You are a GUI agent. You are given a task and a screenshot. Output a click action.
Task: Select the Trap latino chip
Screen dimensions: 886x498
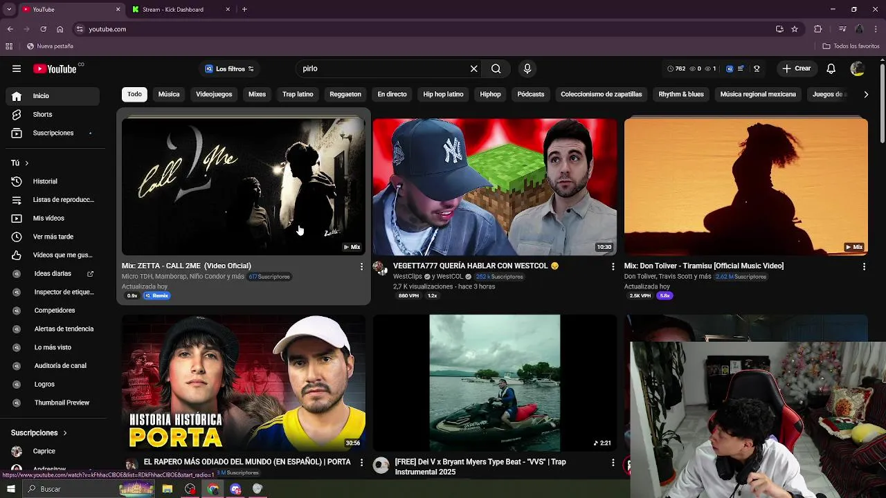[x=298, y=94]
